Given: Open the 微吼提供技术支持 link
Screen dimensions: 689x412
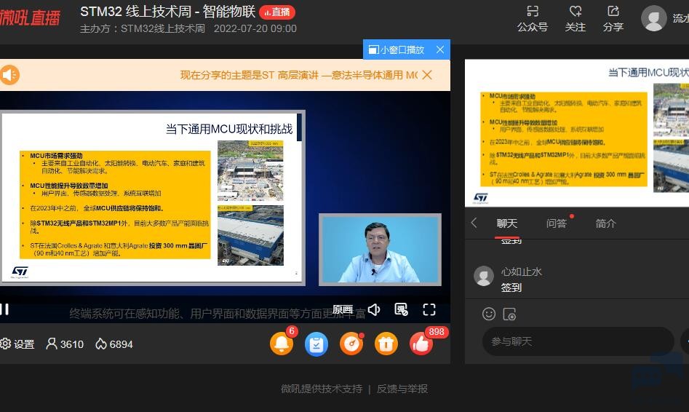Looking at the screenshot, I should [322, 389].
